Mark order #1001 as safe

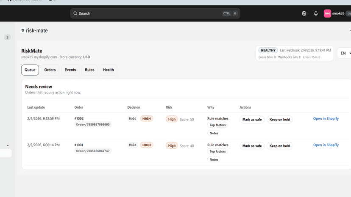252,146
